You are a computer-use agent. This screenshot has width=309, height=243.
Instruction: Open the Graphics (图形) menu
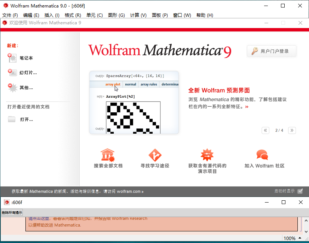[116, 15]
